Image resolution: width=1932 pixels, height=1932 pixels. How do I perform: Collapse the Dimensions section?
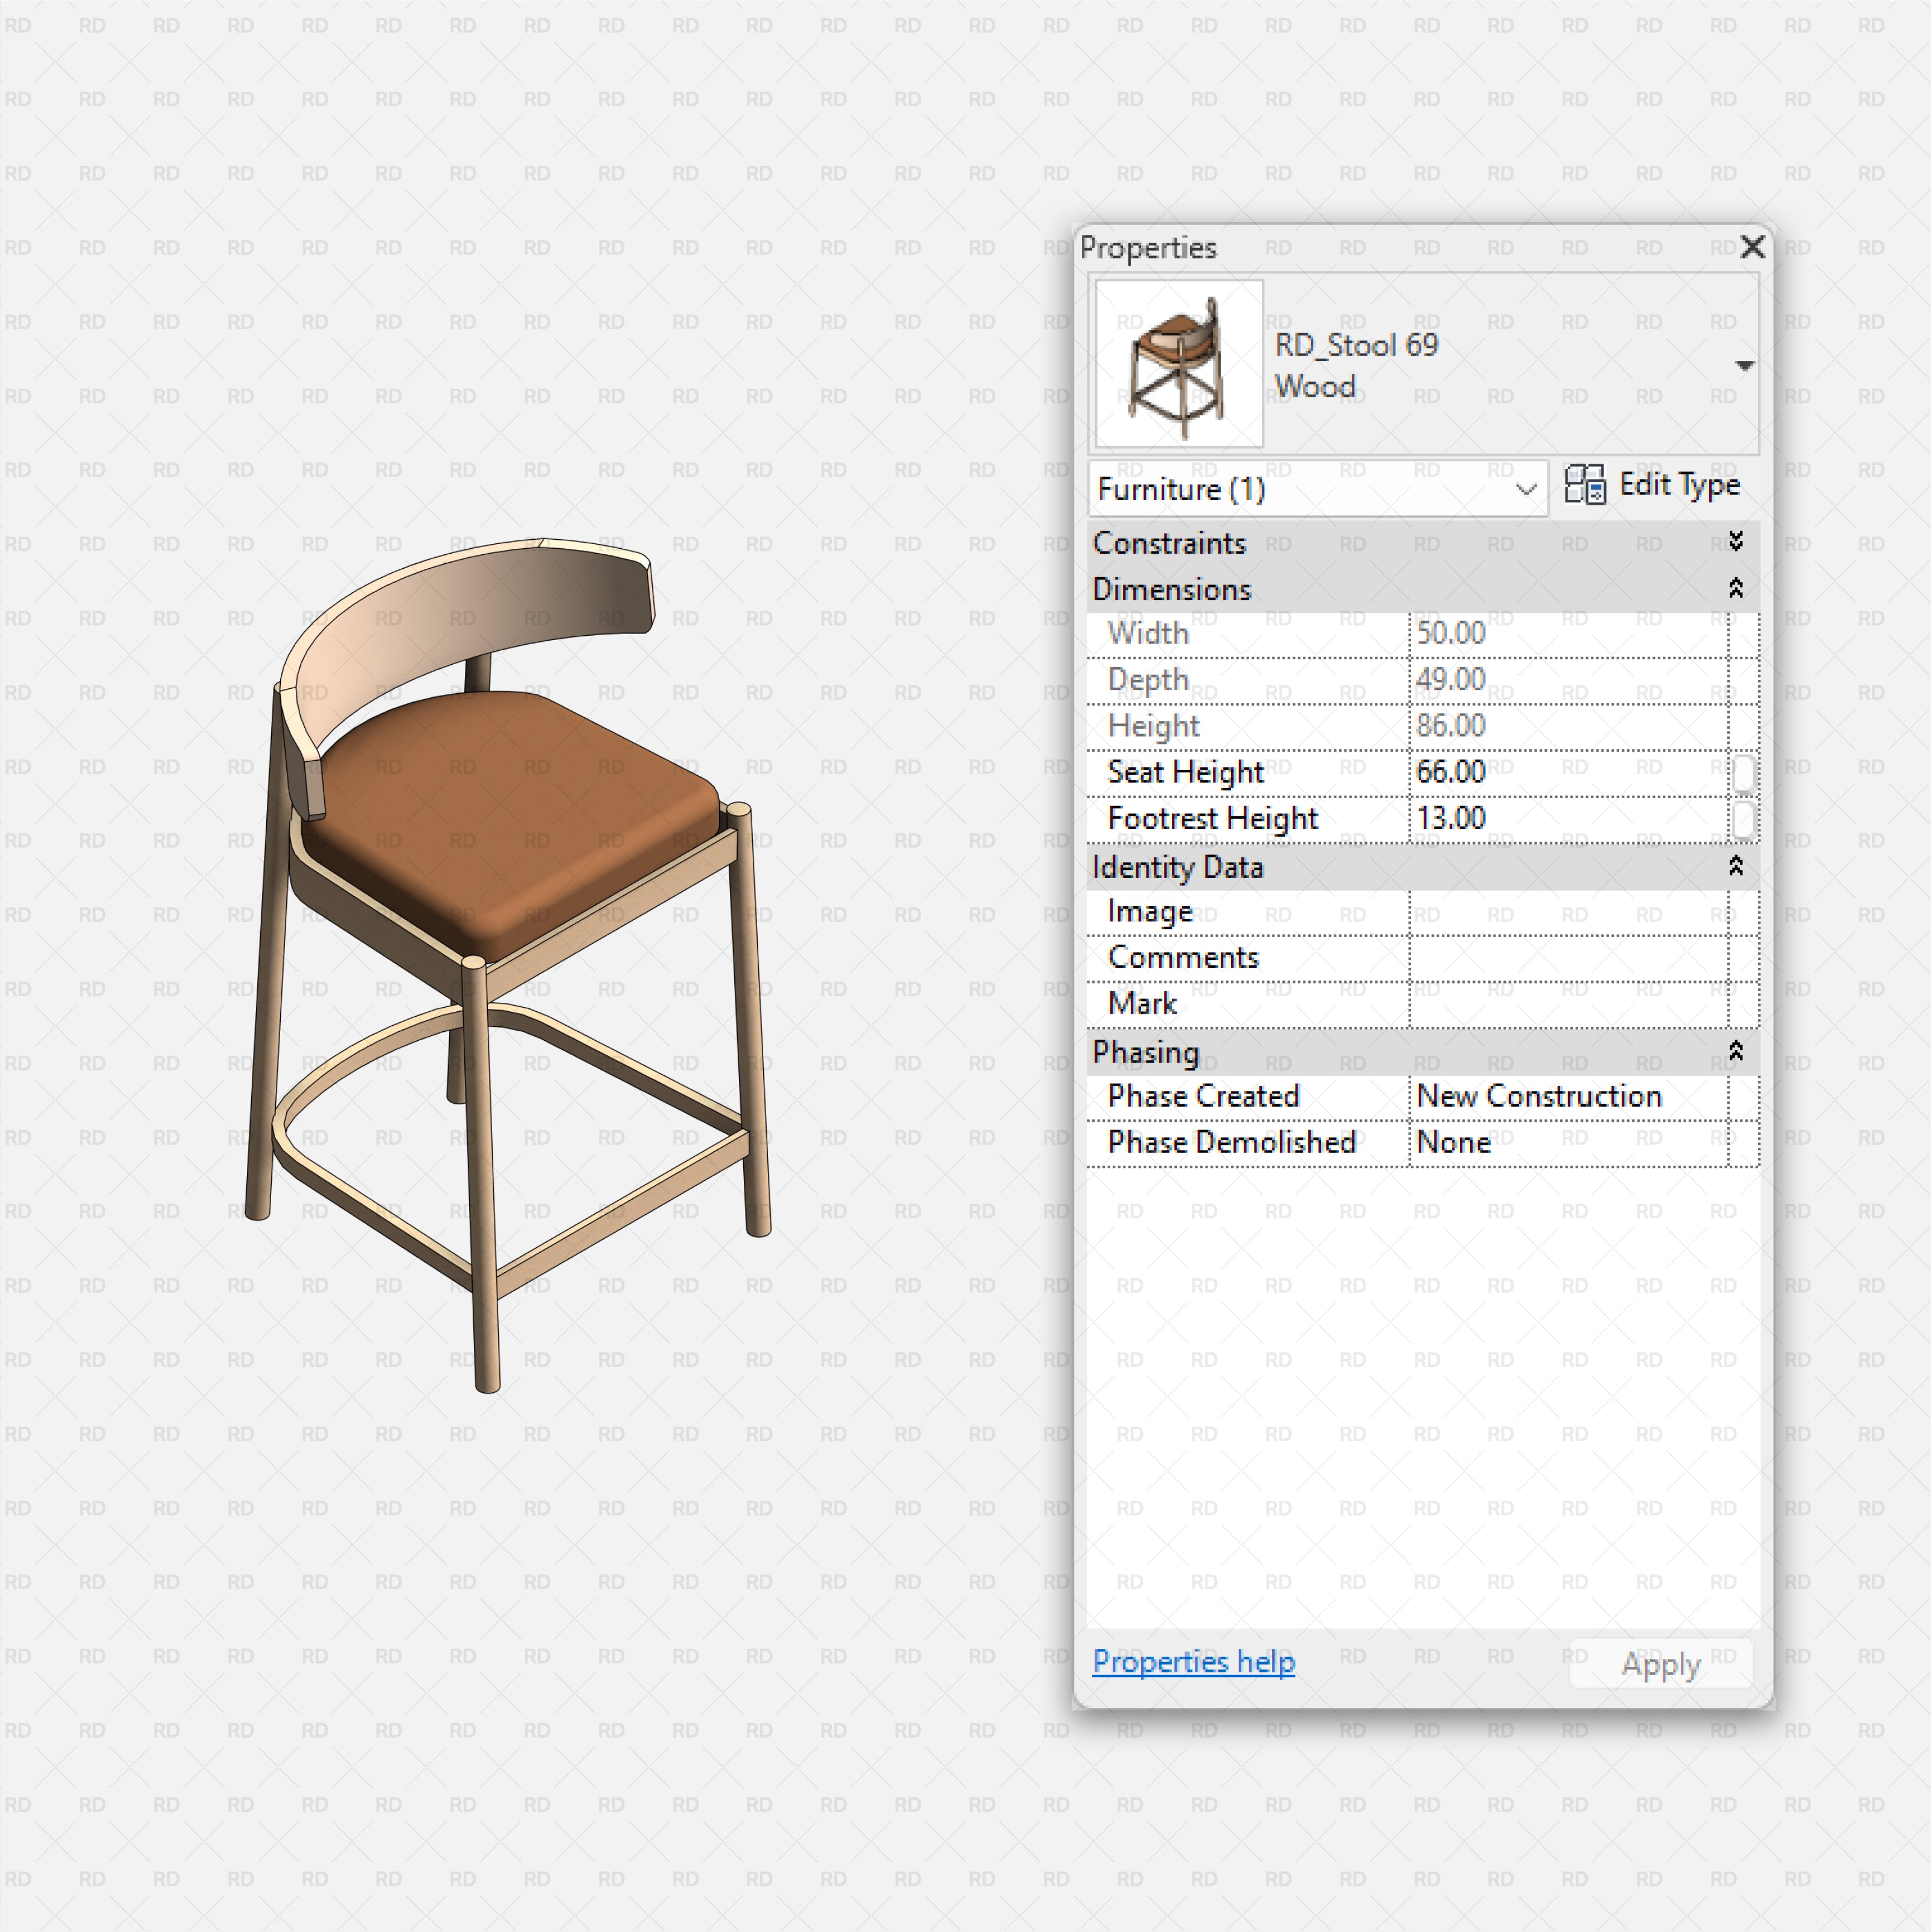[x=1737, y=589]
